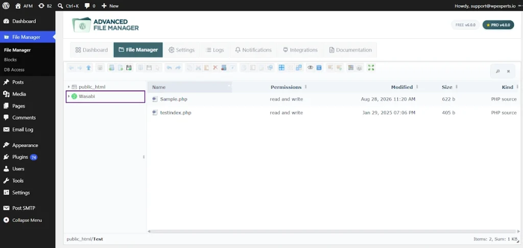Image resolution: width=523 pixels, height=248 pixels.
Task: Click the undo arrow in the toolbar
Action: [169, 68]
